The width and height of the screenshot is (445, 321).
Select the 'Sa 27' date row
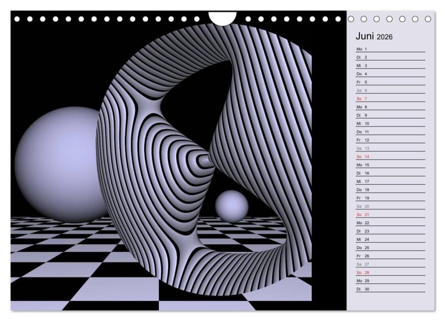[x=391, y=264]
